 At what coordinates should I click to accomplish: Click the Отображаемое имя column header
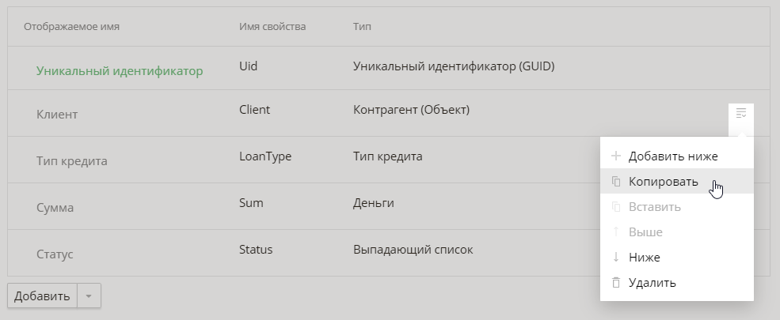pyautogui.click(x=71, y=26)
